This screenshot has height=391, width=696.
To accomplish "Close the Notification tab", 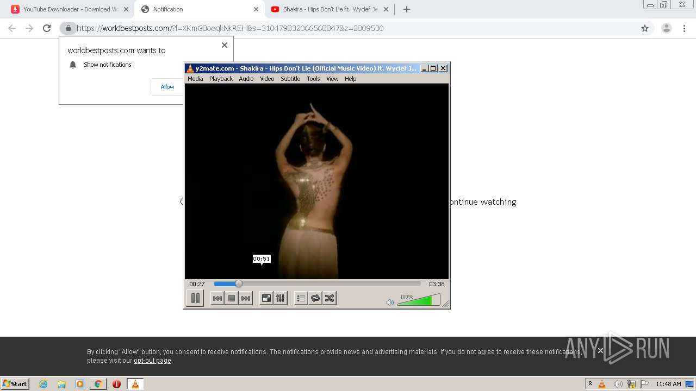I will pyautogui.click(x=256, y=9).
